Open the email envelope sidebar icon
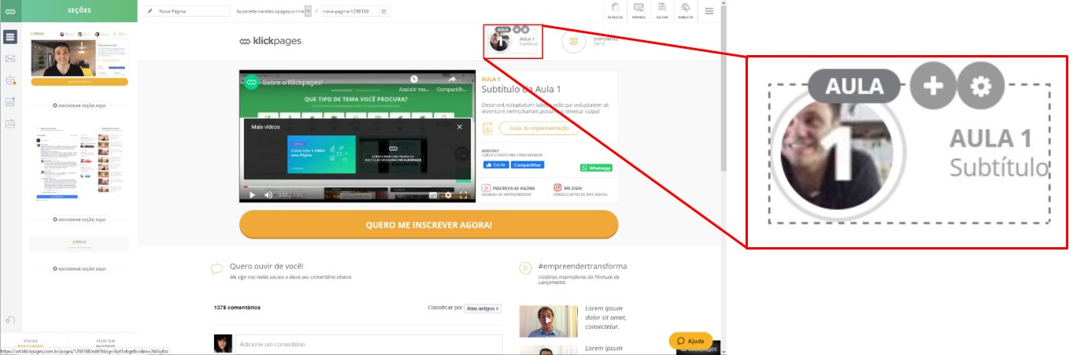The image size is (1088, 355). tap(10, 58)
